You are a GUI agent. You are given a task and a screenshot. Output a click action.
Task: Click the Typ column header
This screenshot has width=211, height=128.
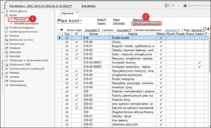67,34
